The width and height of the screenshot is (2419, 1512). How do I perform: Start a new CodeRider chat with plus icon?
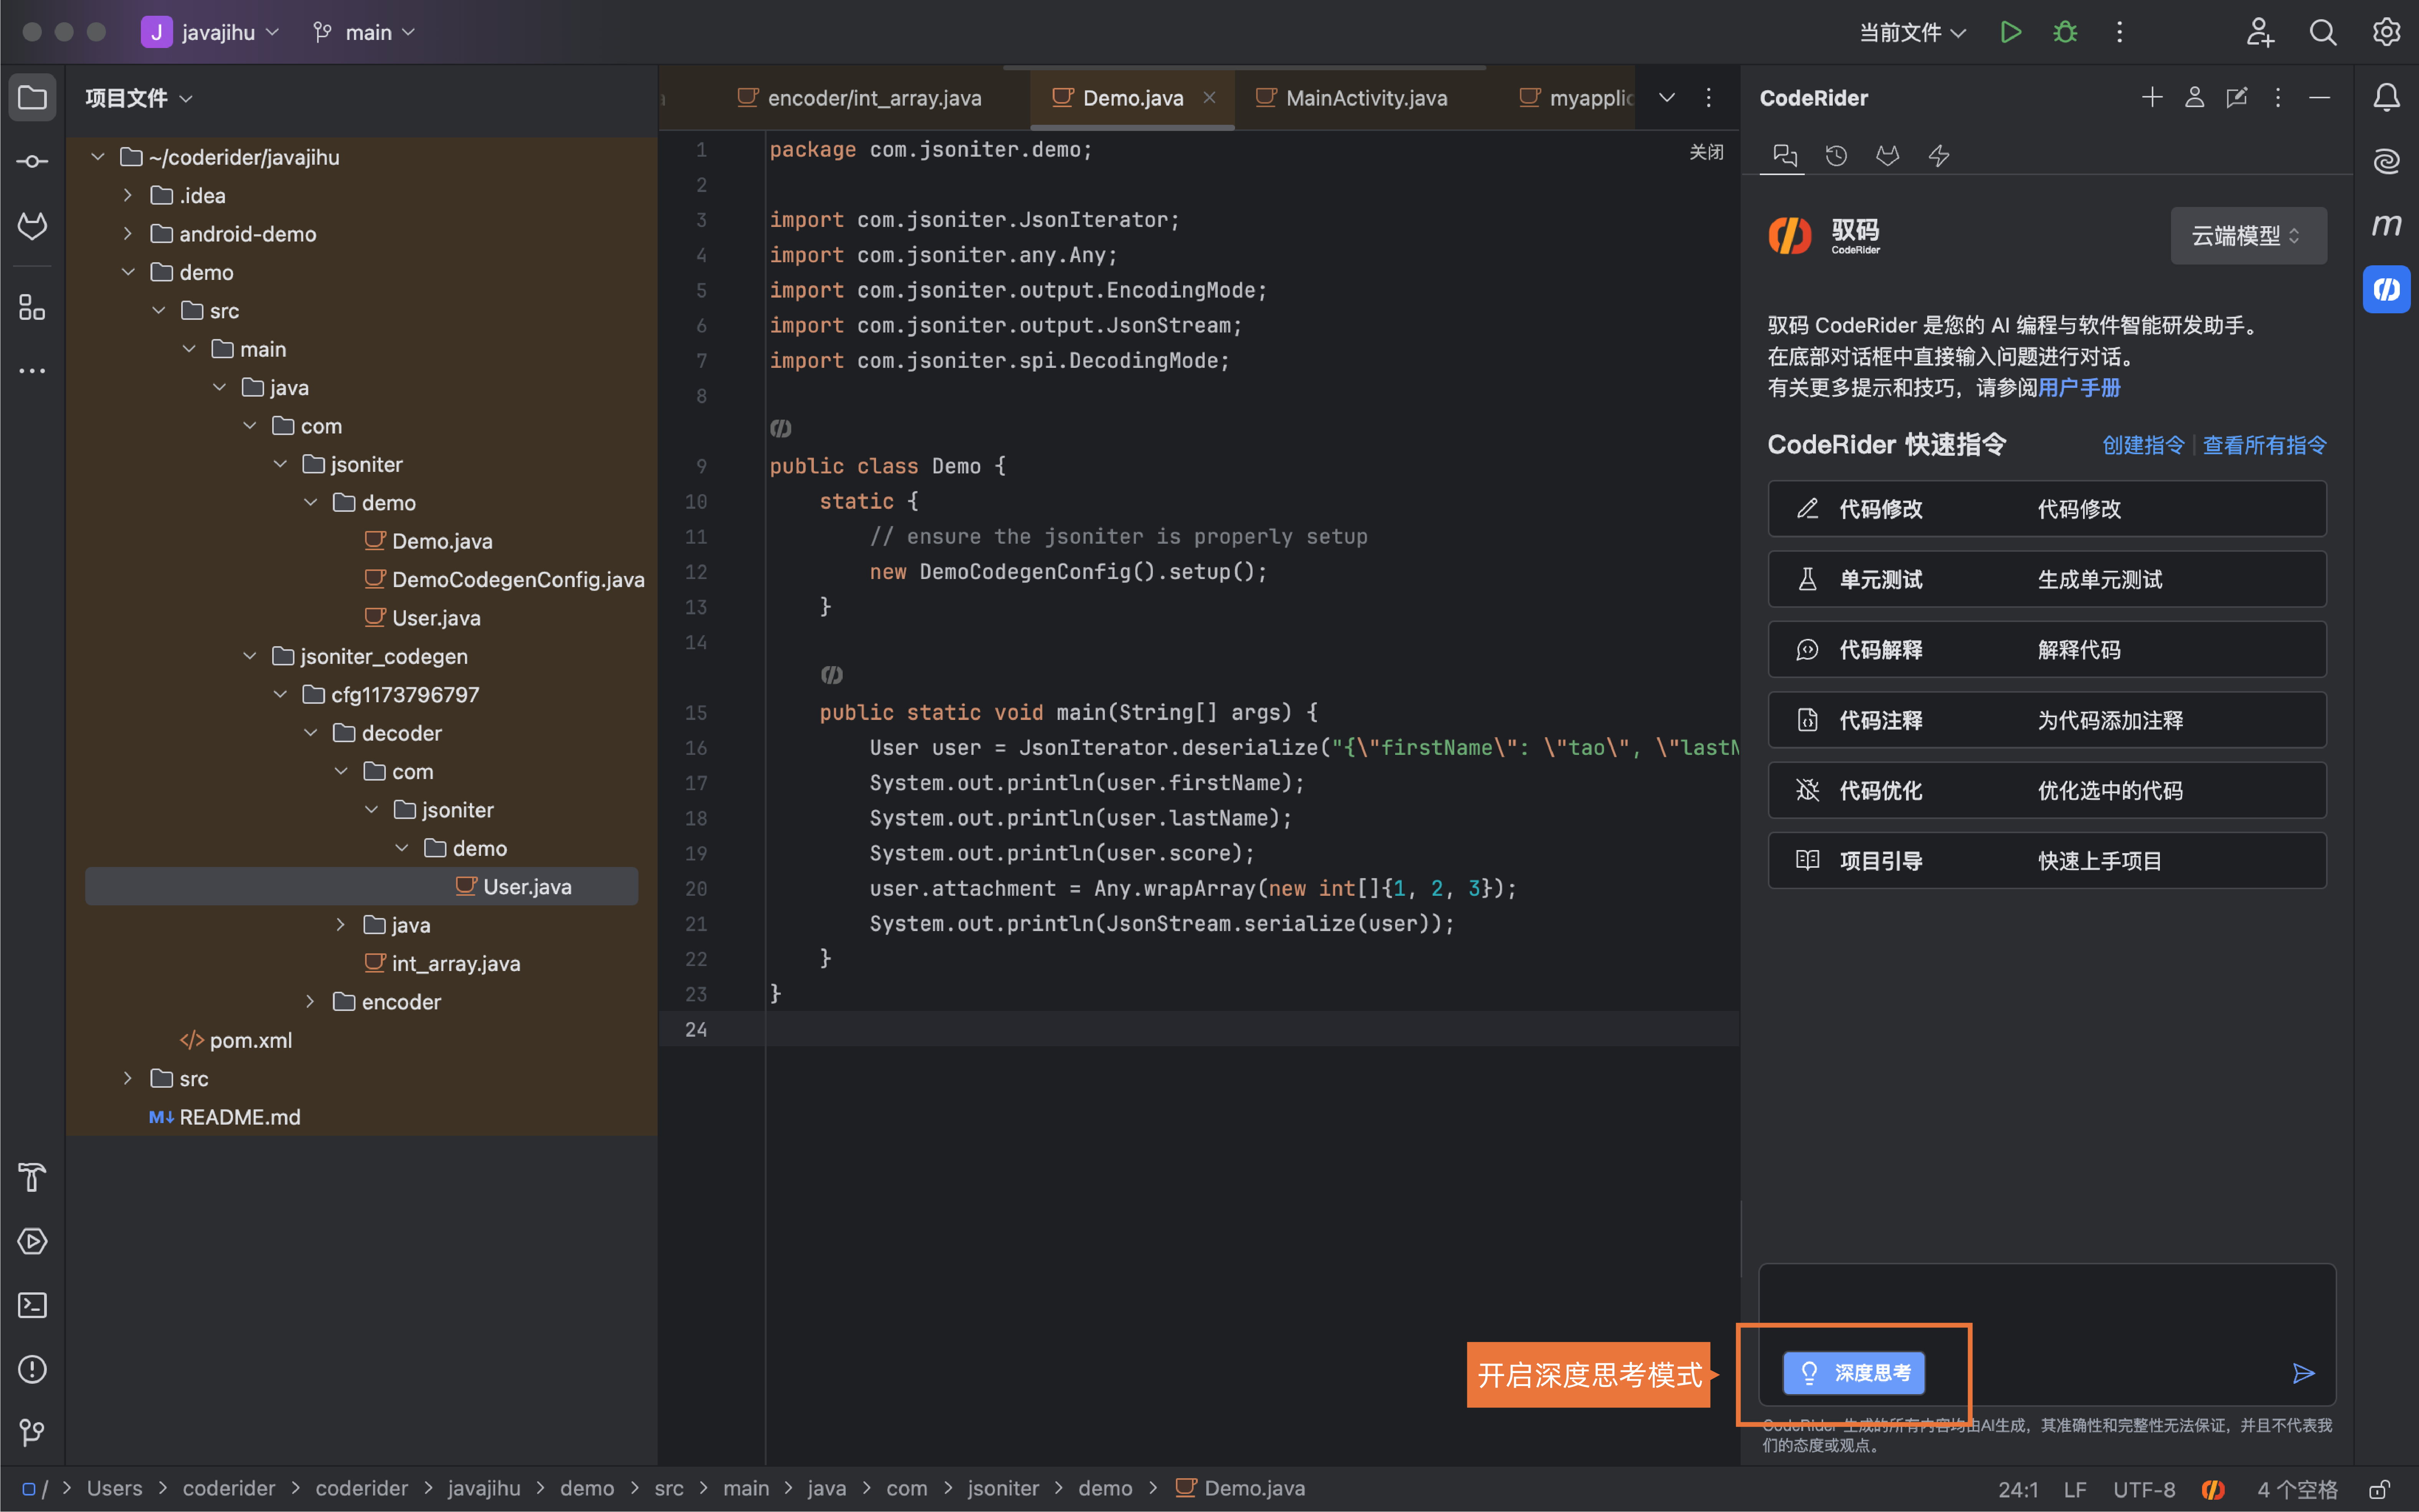pos(2152,97)
